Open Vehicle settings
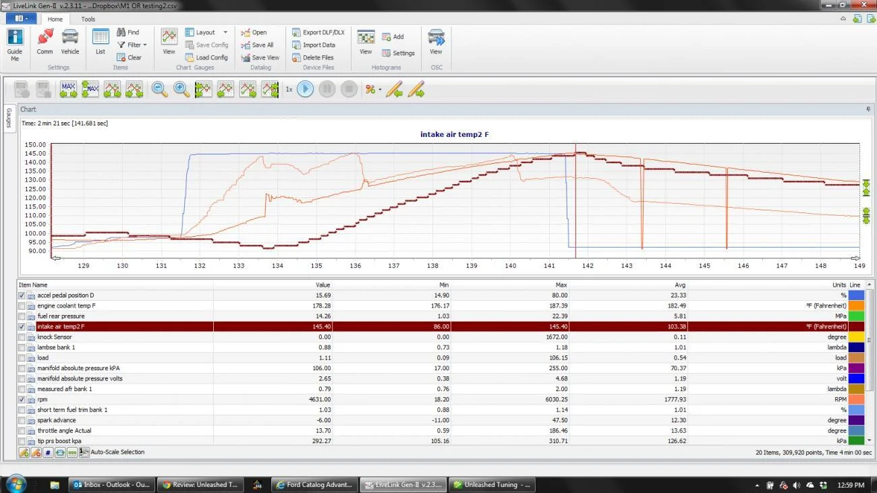Image resolution: width=877 pixels, height=493 pixels. point(70,42)
